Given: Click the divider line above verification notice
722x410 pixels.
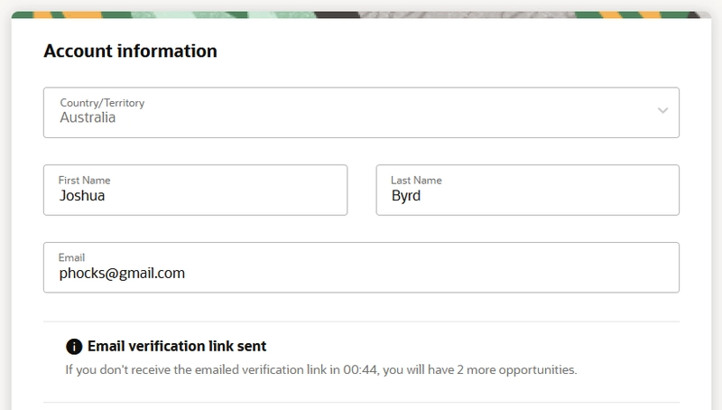Looking at the screenshot, I should [361, 321].
